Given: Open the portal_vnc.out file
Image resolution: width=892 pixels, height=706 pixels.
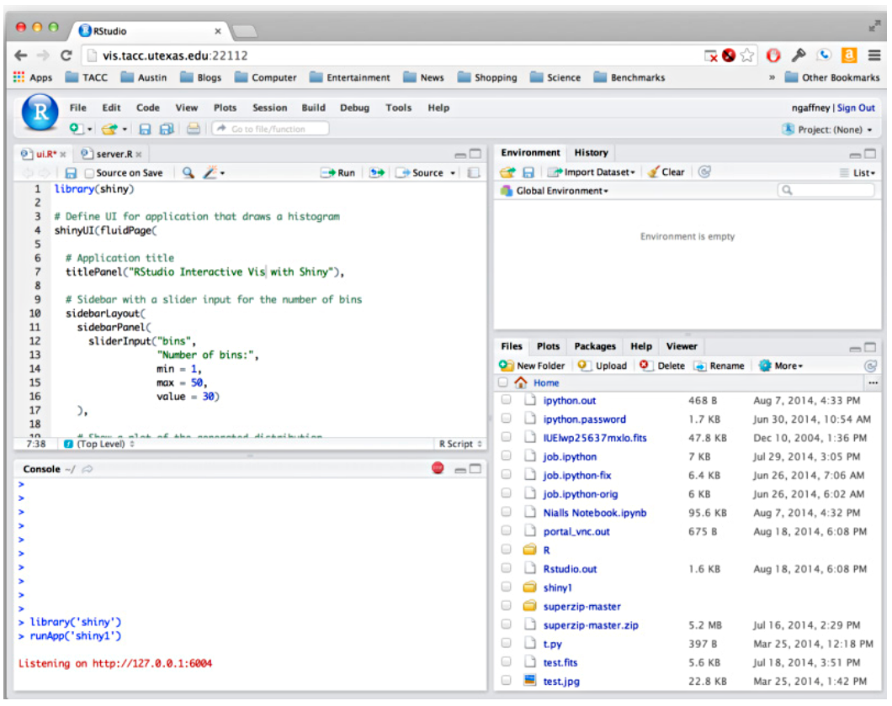Looking at the screenshot, I should (x=576, y=532).
